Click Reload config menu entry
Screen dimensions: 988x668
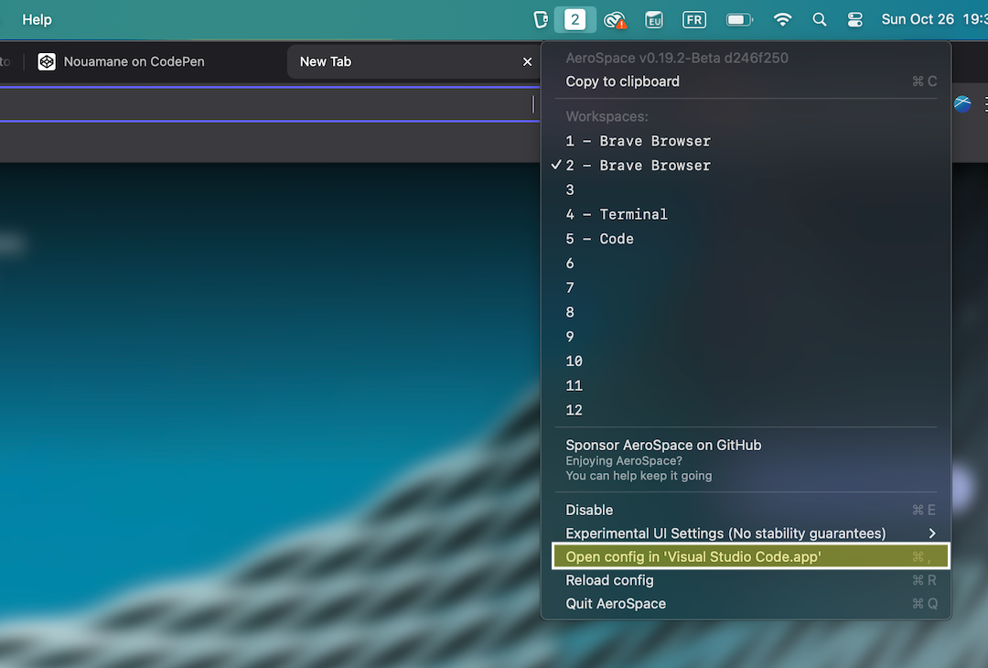point(609,580)
